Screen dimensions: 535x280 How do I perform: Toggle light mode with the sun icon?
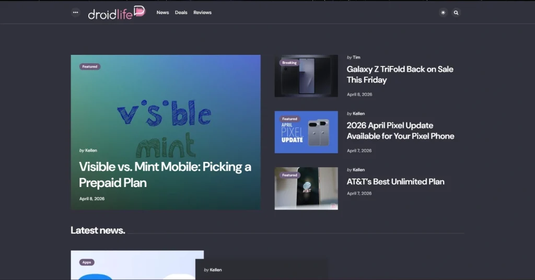pyautogui.click(x=443, y=13)
